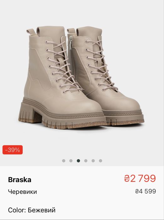Click the crossed-out old price ₴4 599

(145, 191)
